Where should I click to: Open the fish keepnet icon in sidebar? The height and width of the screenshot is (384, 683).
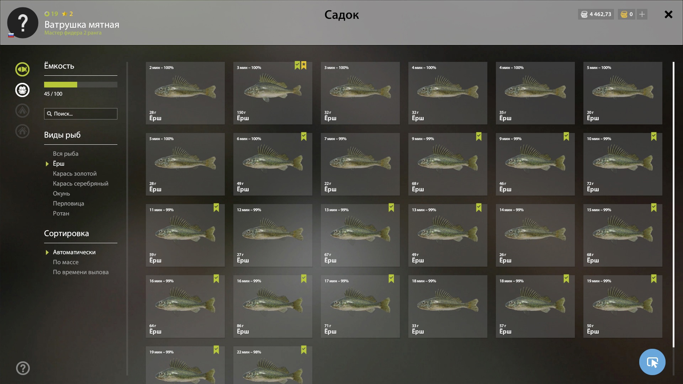tap(22, 69)
